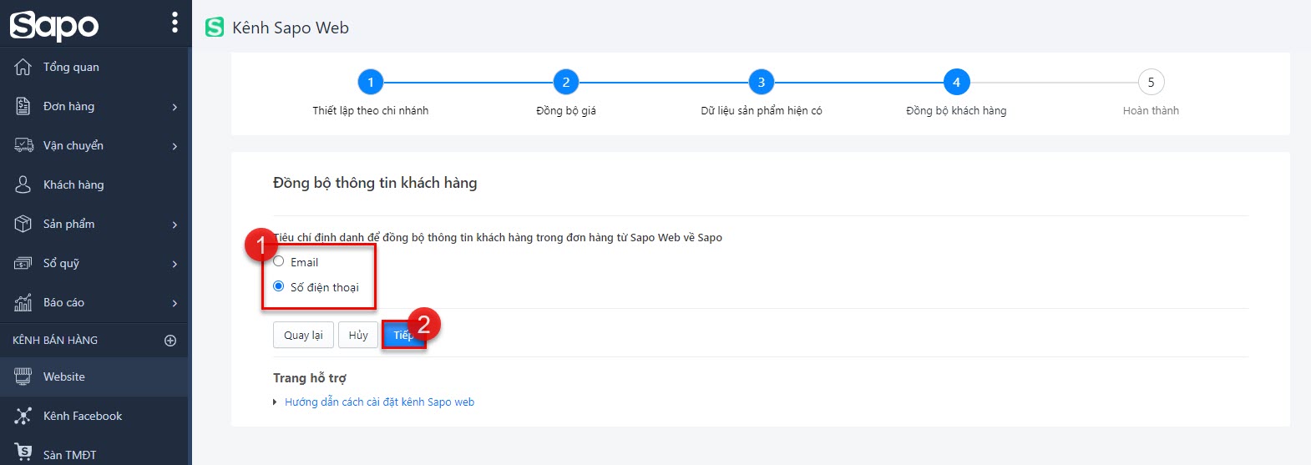Open the Sản phẩm menu label
1311x465 pixels.
[69, 224]
